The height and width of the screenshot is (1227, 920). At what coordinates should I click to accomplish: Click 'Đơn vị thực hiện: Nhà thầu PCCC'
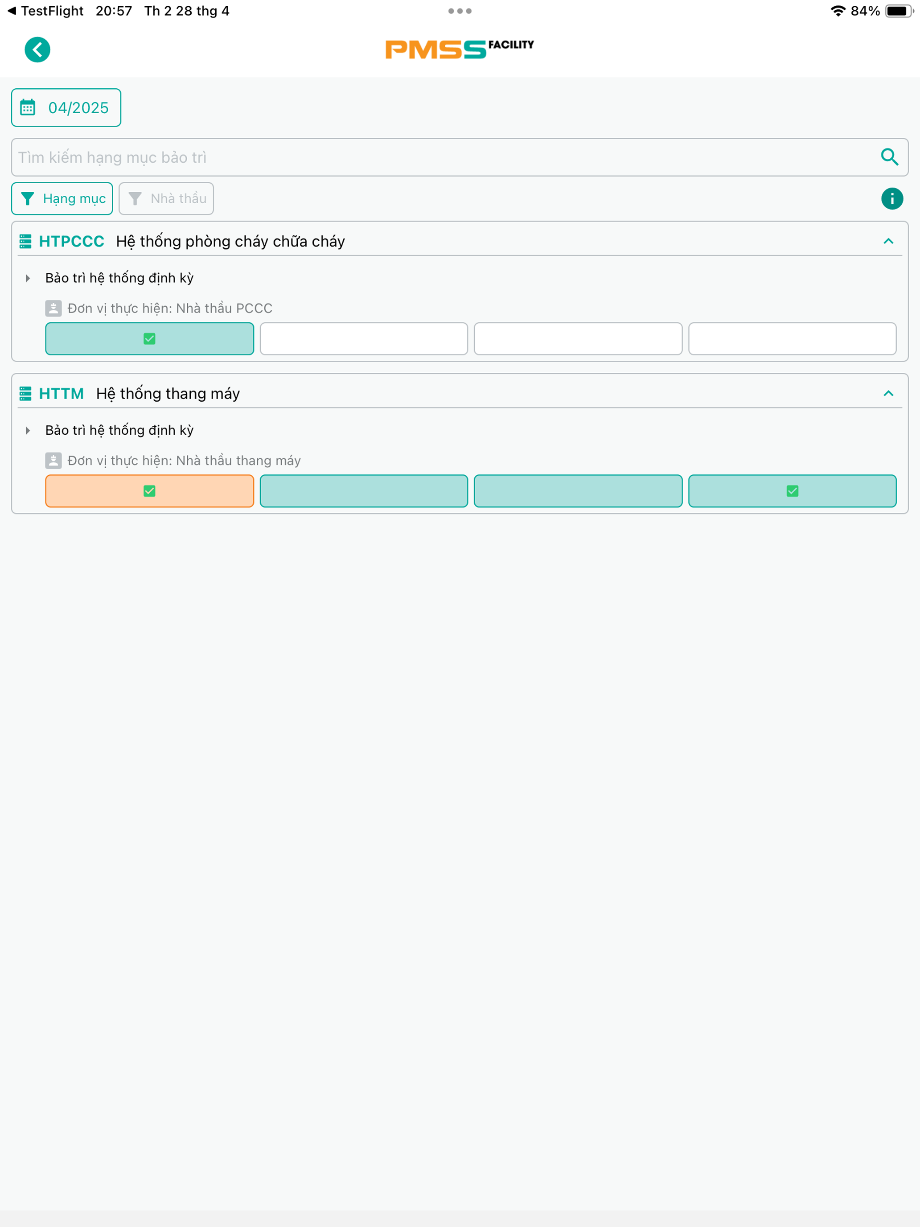click(x=170, y=309)
